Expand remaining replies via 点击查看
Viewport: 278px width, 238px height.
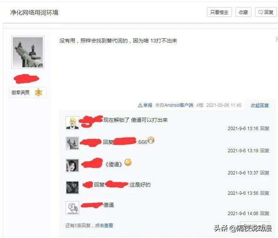[x=104, y=225]
